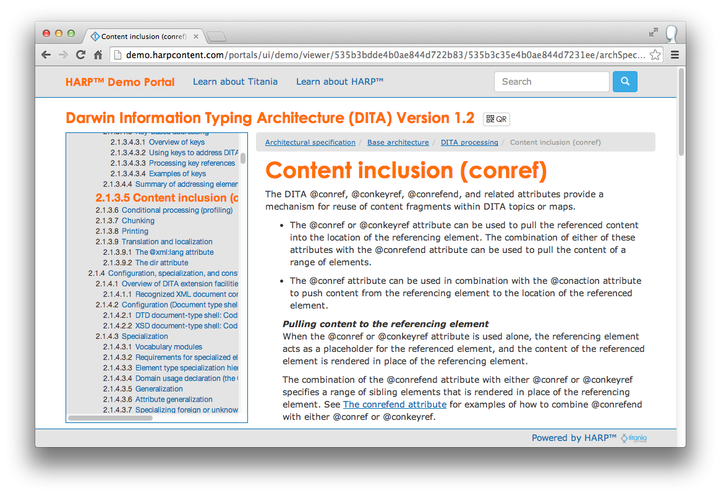Follow The conrefend attribute link
The width and height of the screenshot is (721, 496).
(x=395, y=404)
